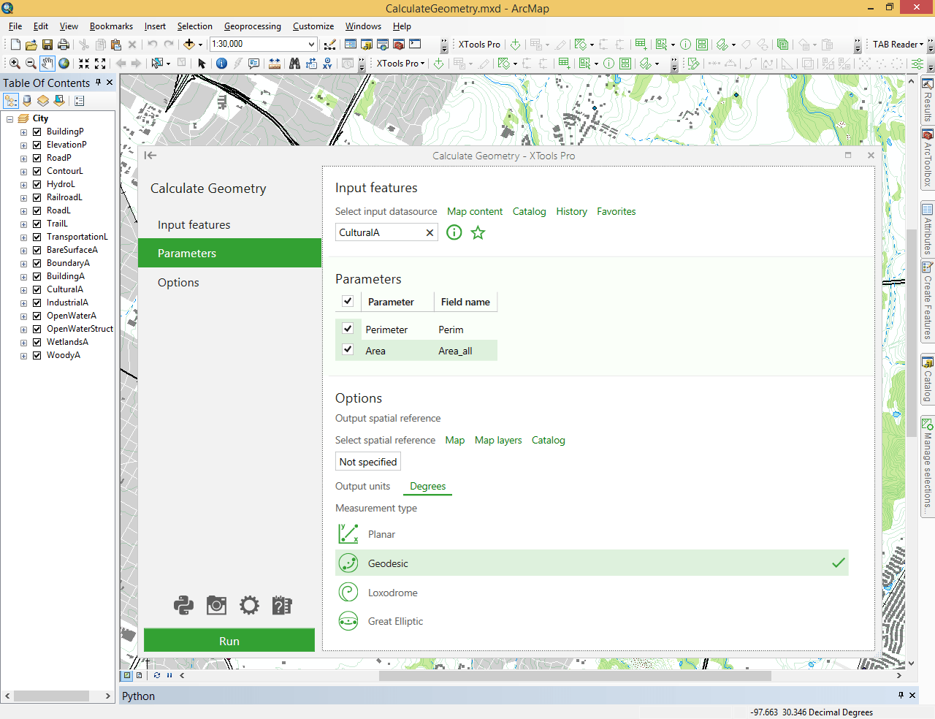
Task: Toggle the CulturalA layer visibility
Action: pyautogui.click(x=37, y=289)
